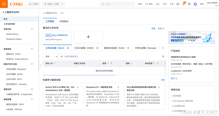Open 交互式建模（DSW） in sidebar
This screenshot has width=219, height=116.
click(x=14, y=74)
